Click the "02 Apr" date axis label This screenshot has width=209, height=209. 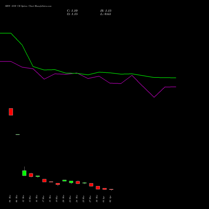110,199
